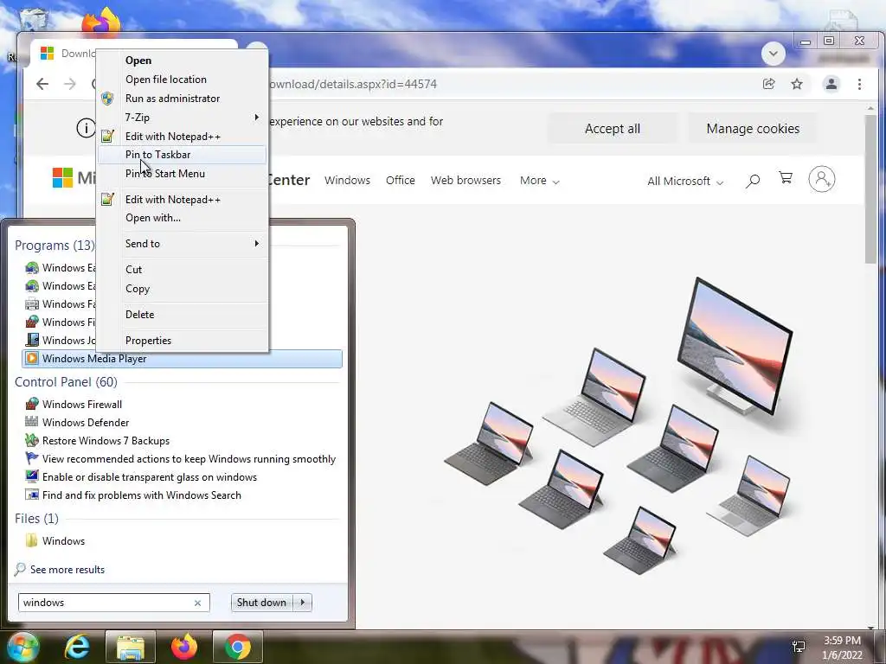Open Internet Explorer from the taskbar
This screenshot has width=886, height=664.
coord(77,647)
